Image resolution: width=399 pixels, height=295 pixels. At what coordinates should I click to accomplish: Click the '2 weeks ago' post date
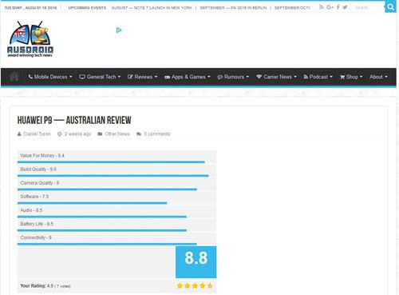pyautogui.click(x=78, y=134)
